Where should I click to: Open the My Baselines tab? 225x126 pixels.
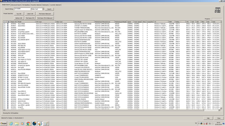click(x=26, y=5)
